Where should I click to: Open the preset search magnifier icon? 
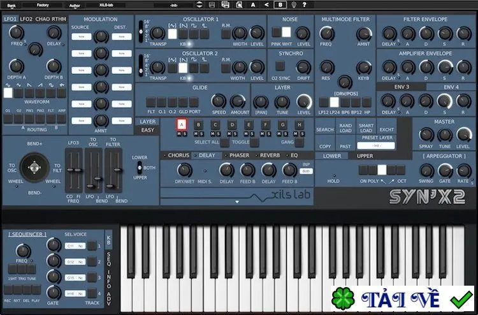click(239, 4)
